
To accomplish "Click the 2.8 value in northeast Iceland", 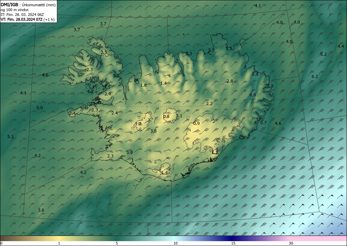I will point(230,81).
